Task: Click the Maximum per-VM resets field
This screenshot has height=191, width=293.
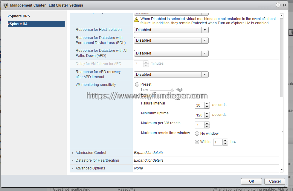Action: (x=200, y=125)
